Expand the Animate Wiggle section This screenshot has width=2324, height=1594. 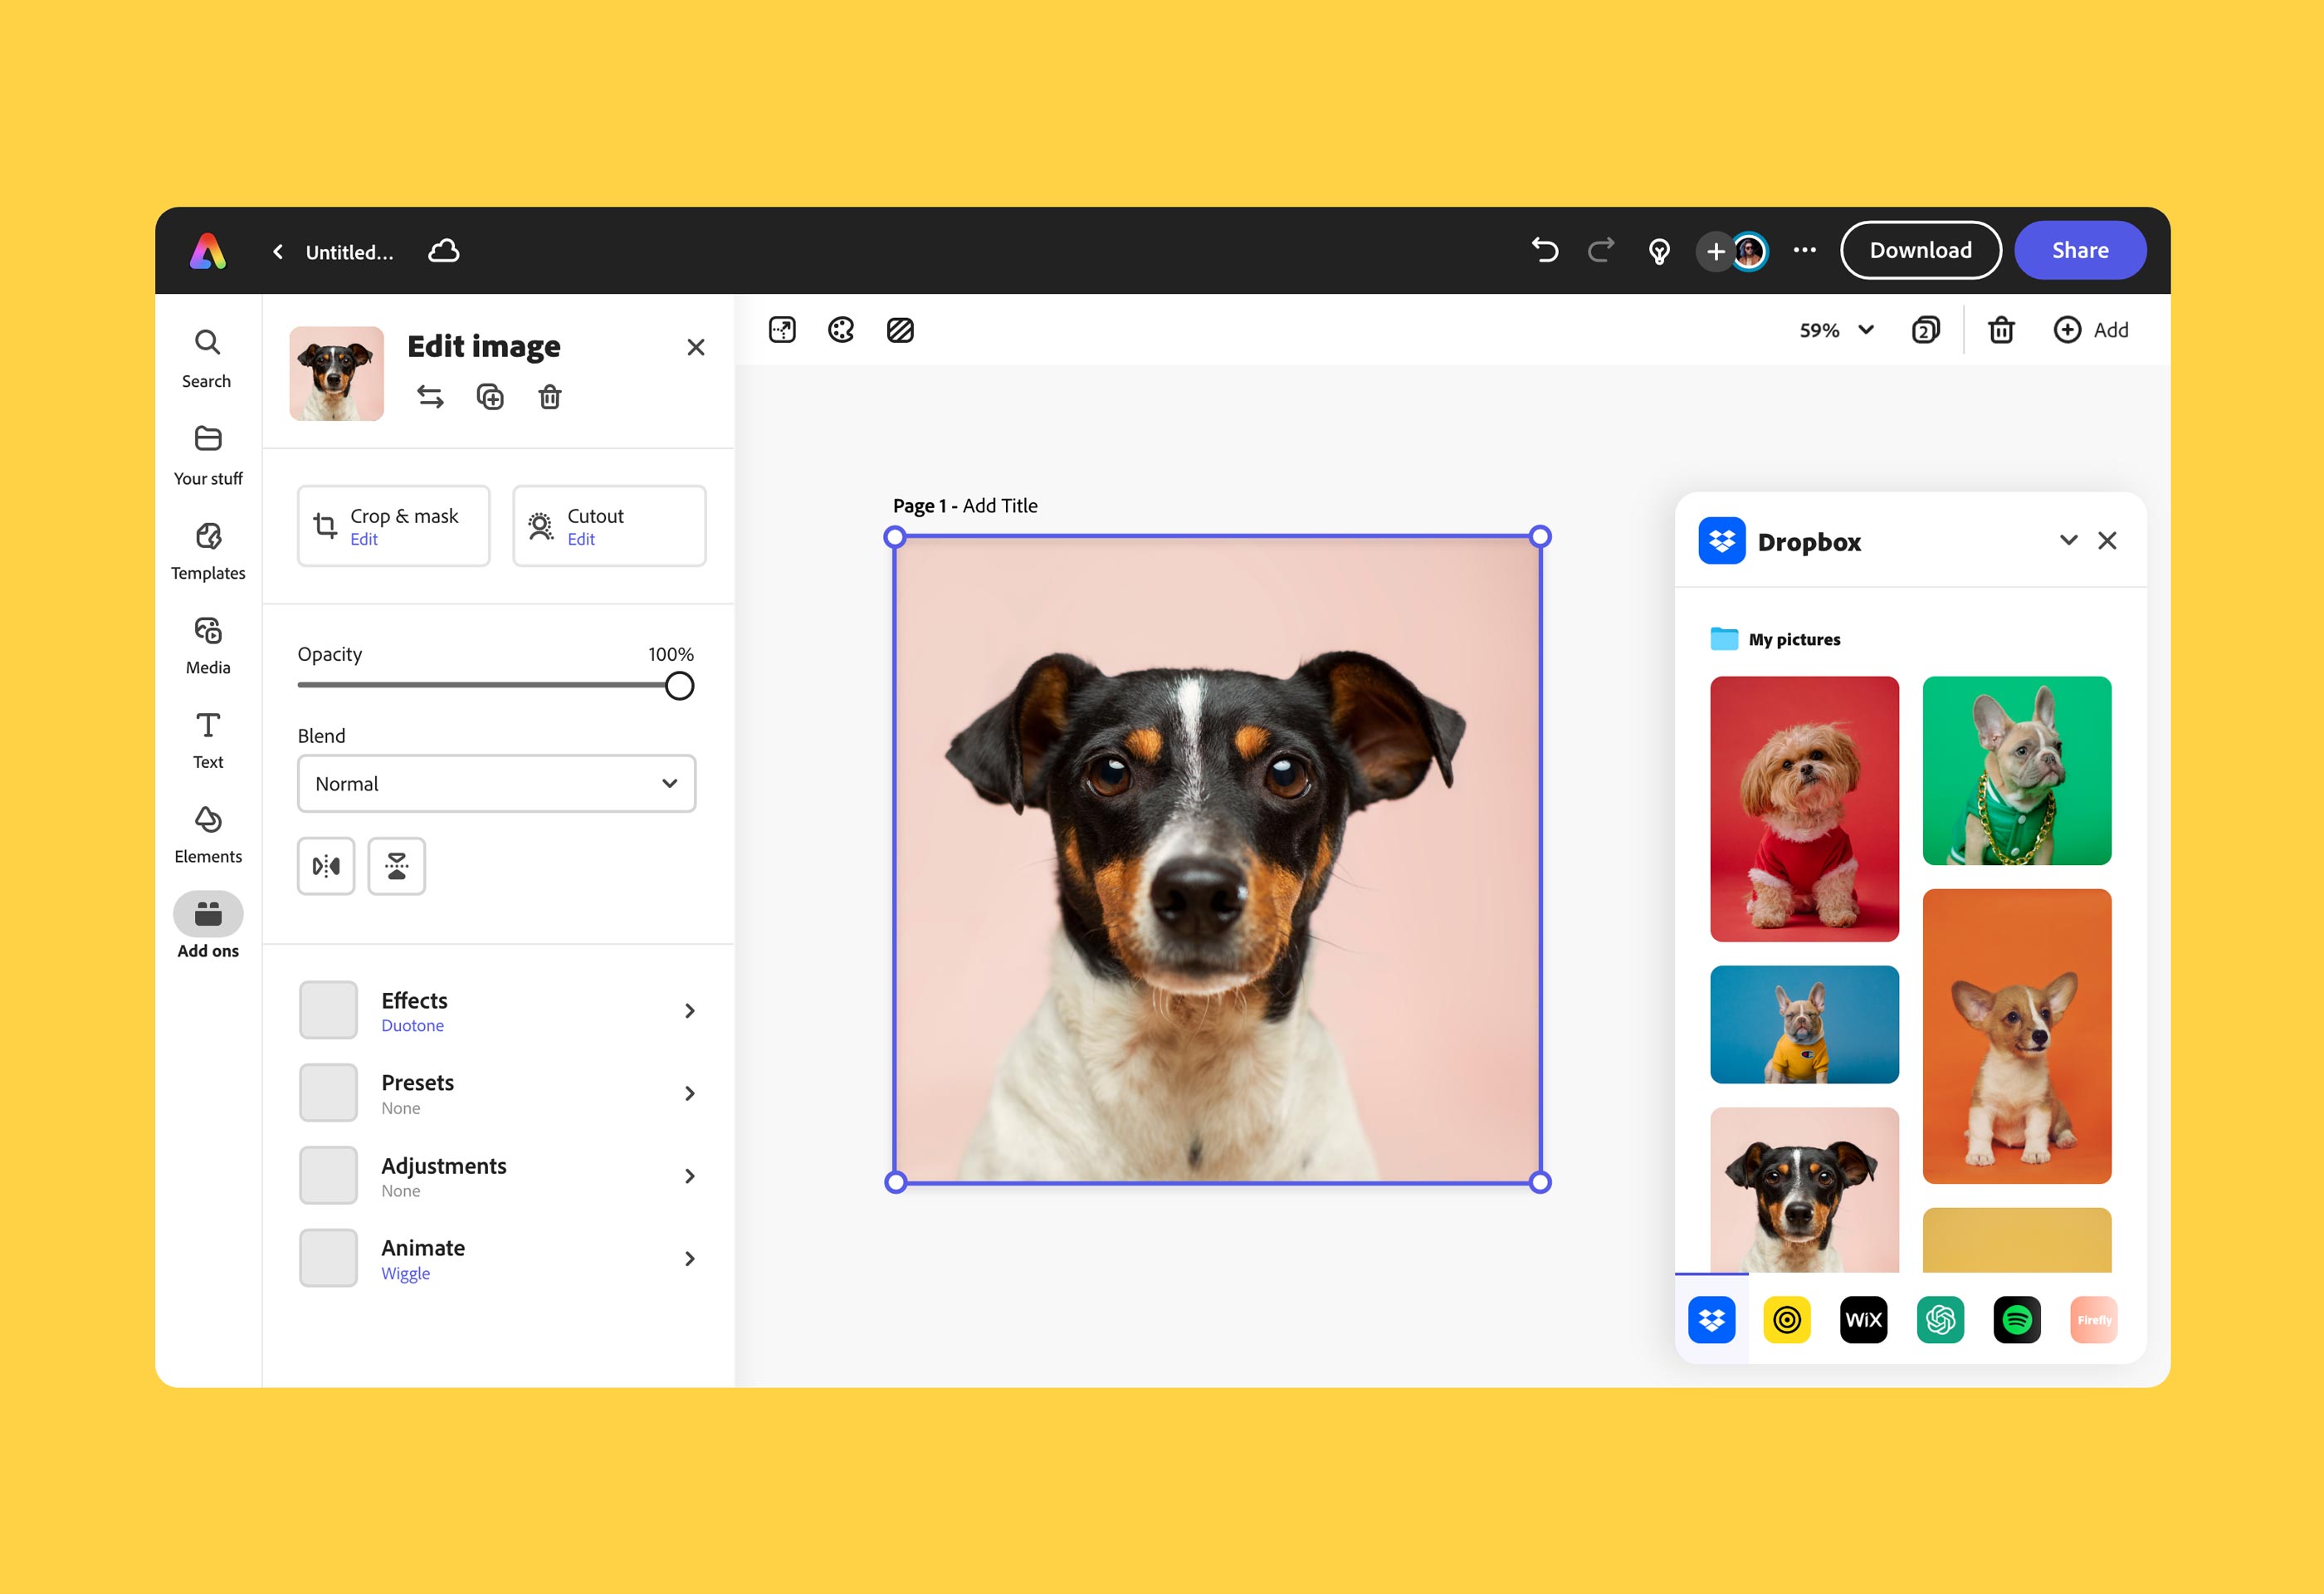click(496, 1259)
